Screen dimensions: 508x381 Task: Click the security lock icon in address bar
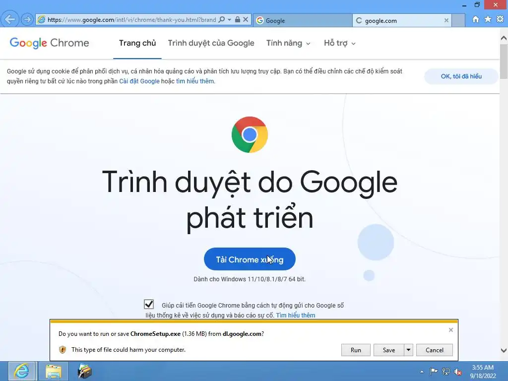(238, 20)
